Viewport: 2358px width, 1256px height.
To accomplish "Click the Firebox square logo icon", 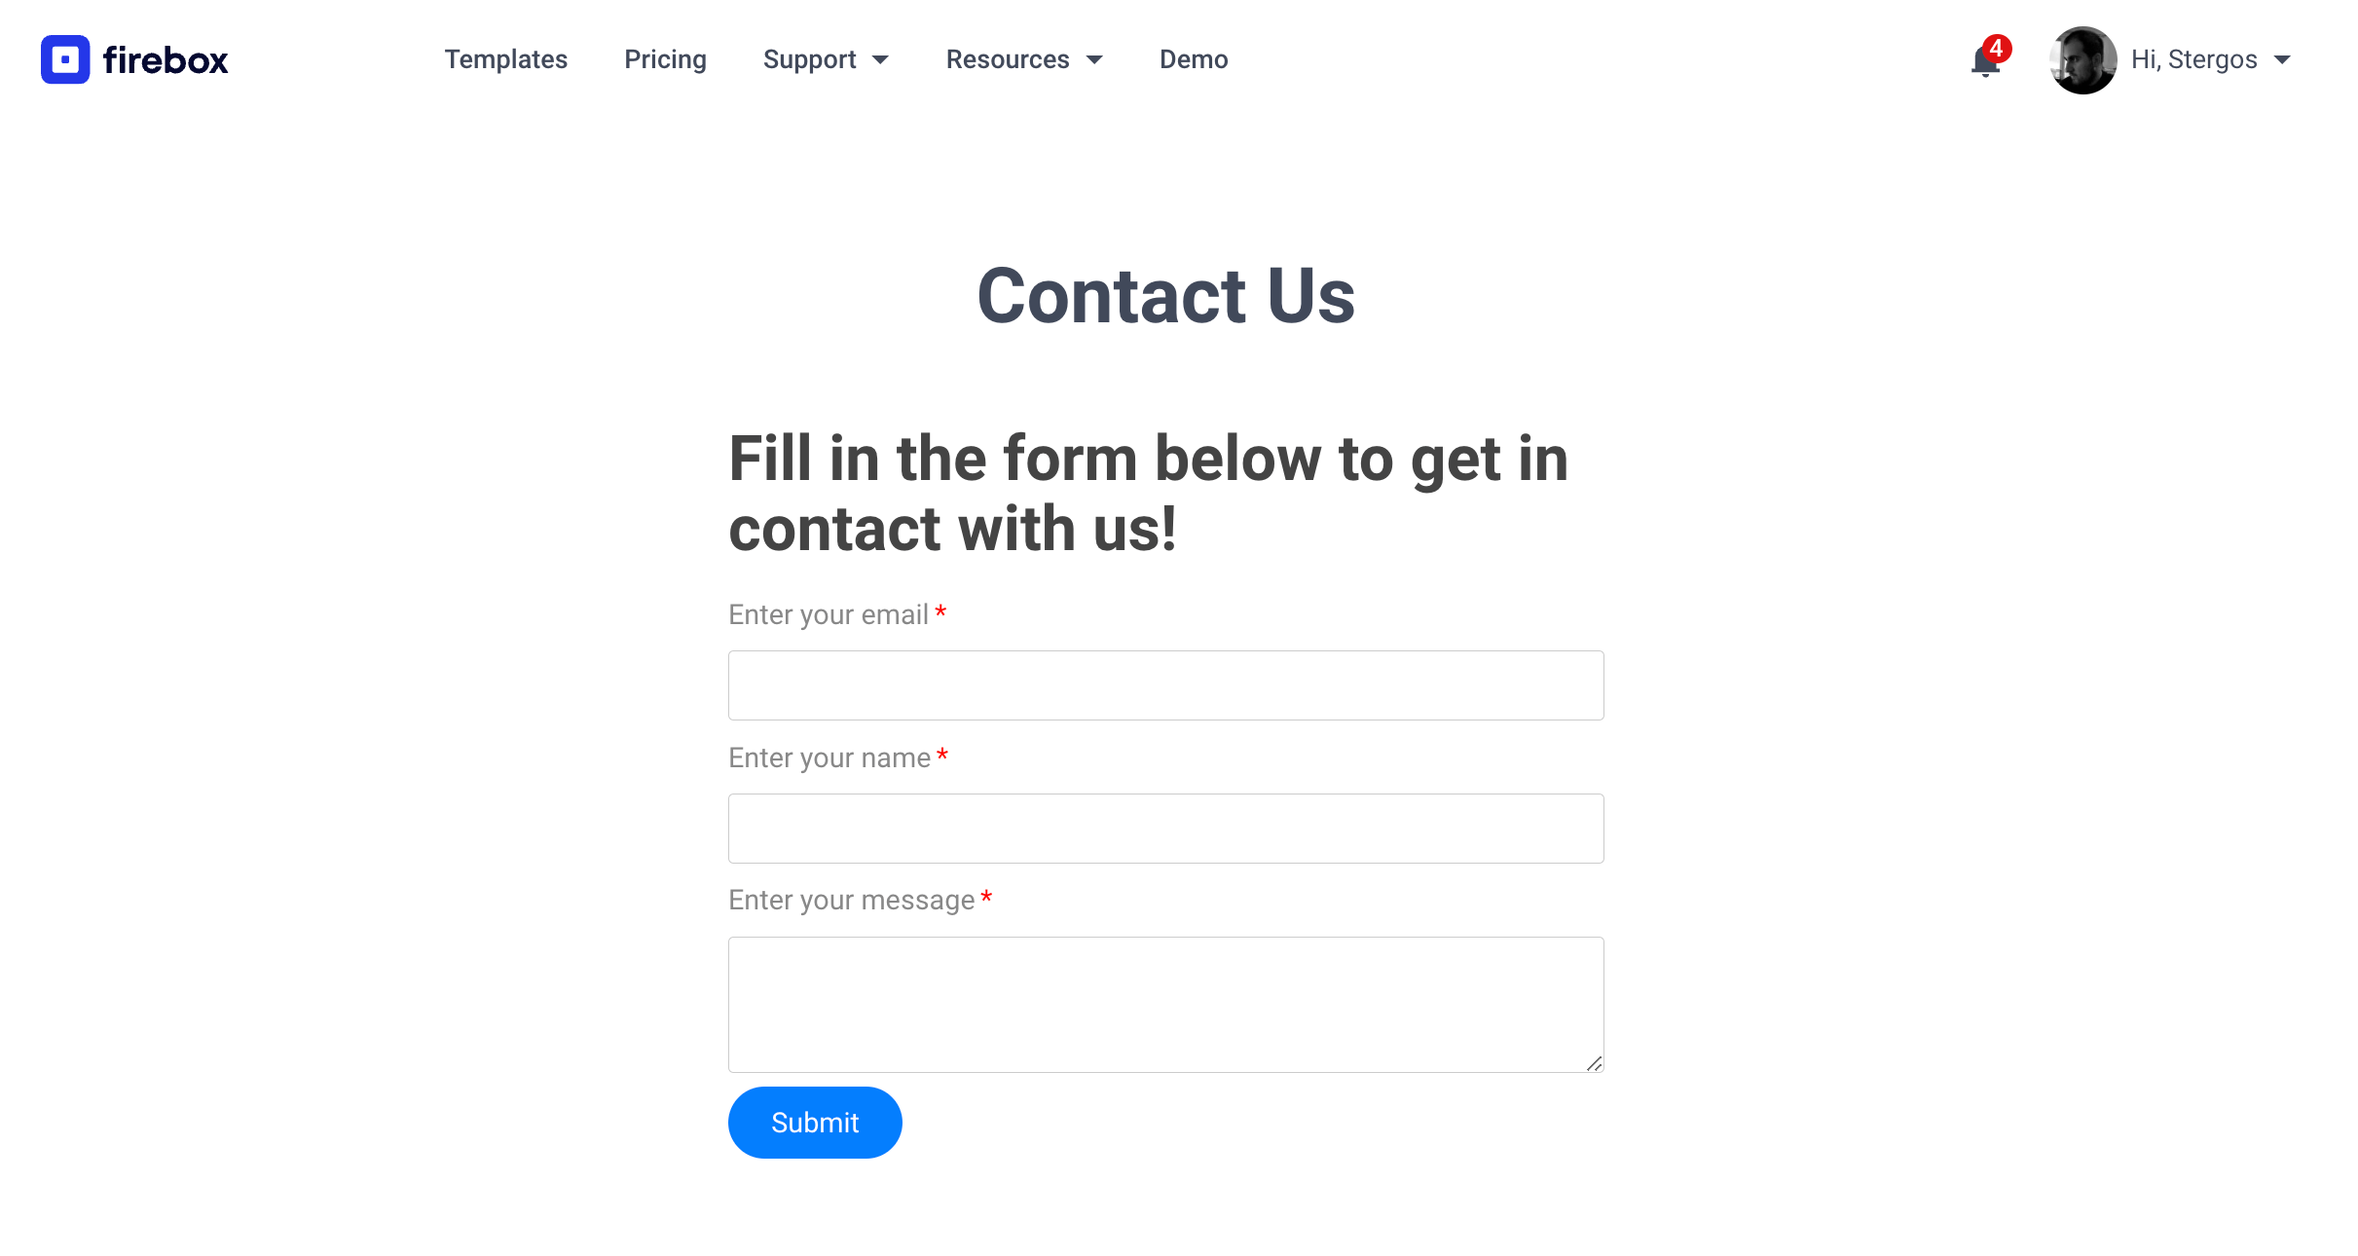I will coord(65,59).
